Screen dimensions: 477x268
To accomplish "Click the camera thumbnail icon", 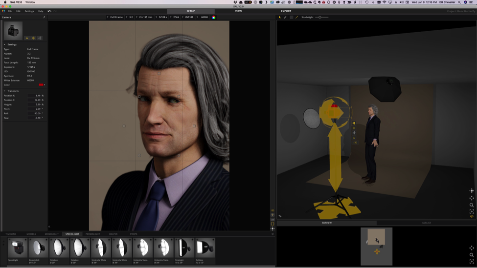I will (x=13, y=30).
